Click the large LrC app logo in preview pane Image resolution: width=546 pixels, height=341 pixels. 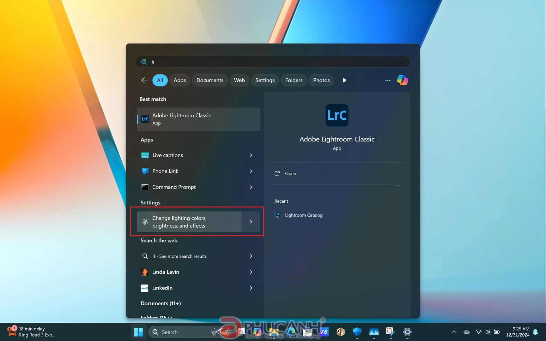pos(337,115)
